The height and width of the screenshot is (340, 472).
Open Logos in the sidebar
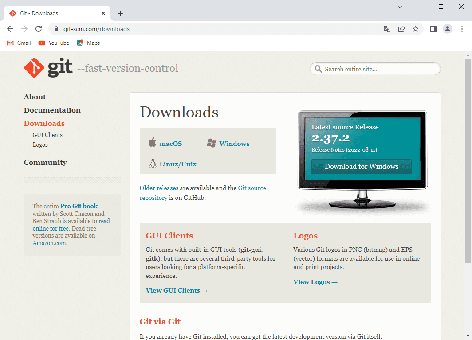point(40,145)
